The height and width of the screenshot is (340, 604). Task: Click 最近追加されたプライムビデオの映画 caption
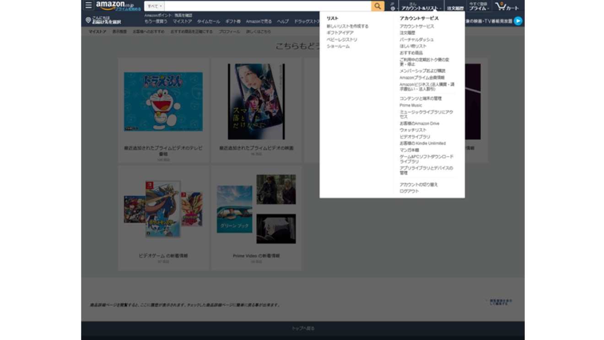pos(256,148)
